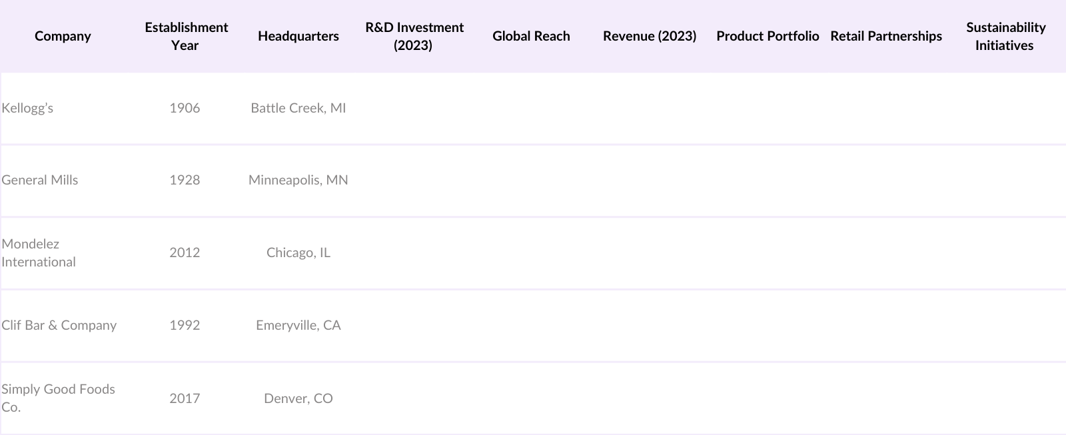
Task: Click the Clif Bar & Company cell
Action: coord(59,325)
